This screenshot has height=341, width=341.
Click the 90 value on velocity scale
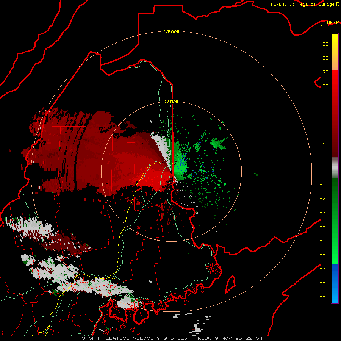[x=325, y=44]
